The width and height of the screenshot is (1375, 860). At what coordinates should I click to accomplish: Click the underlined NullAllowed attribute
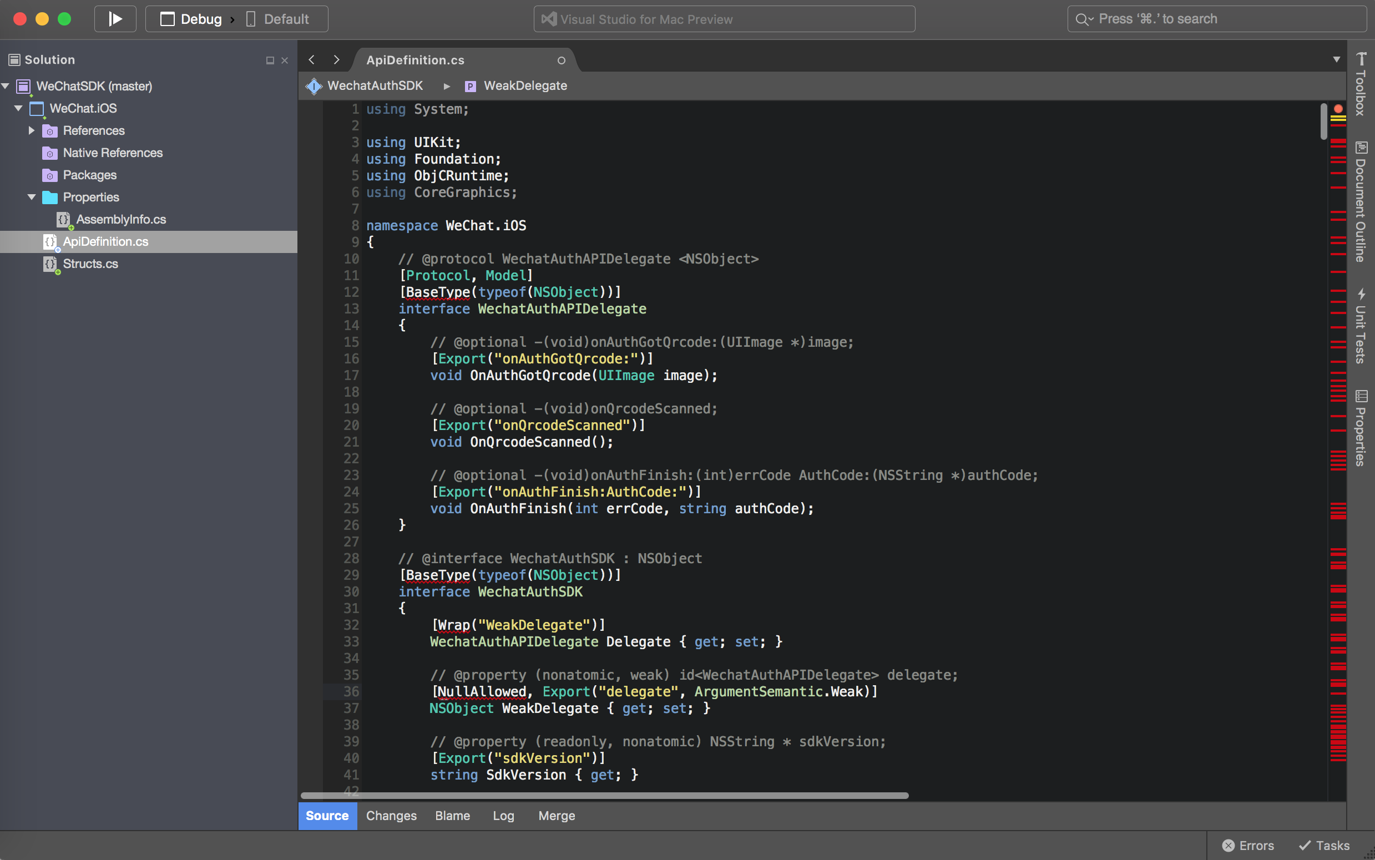point(482,692)
